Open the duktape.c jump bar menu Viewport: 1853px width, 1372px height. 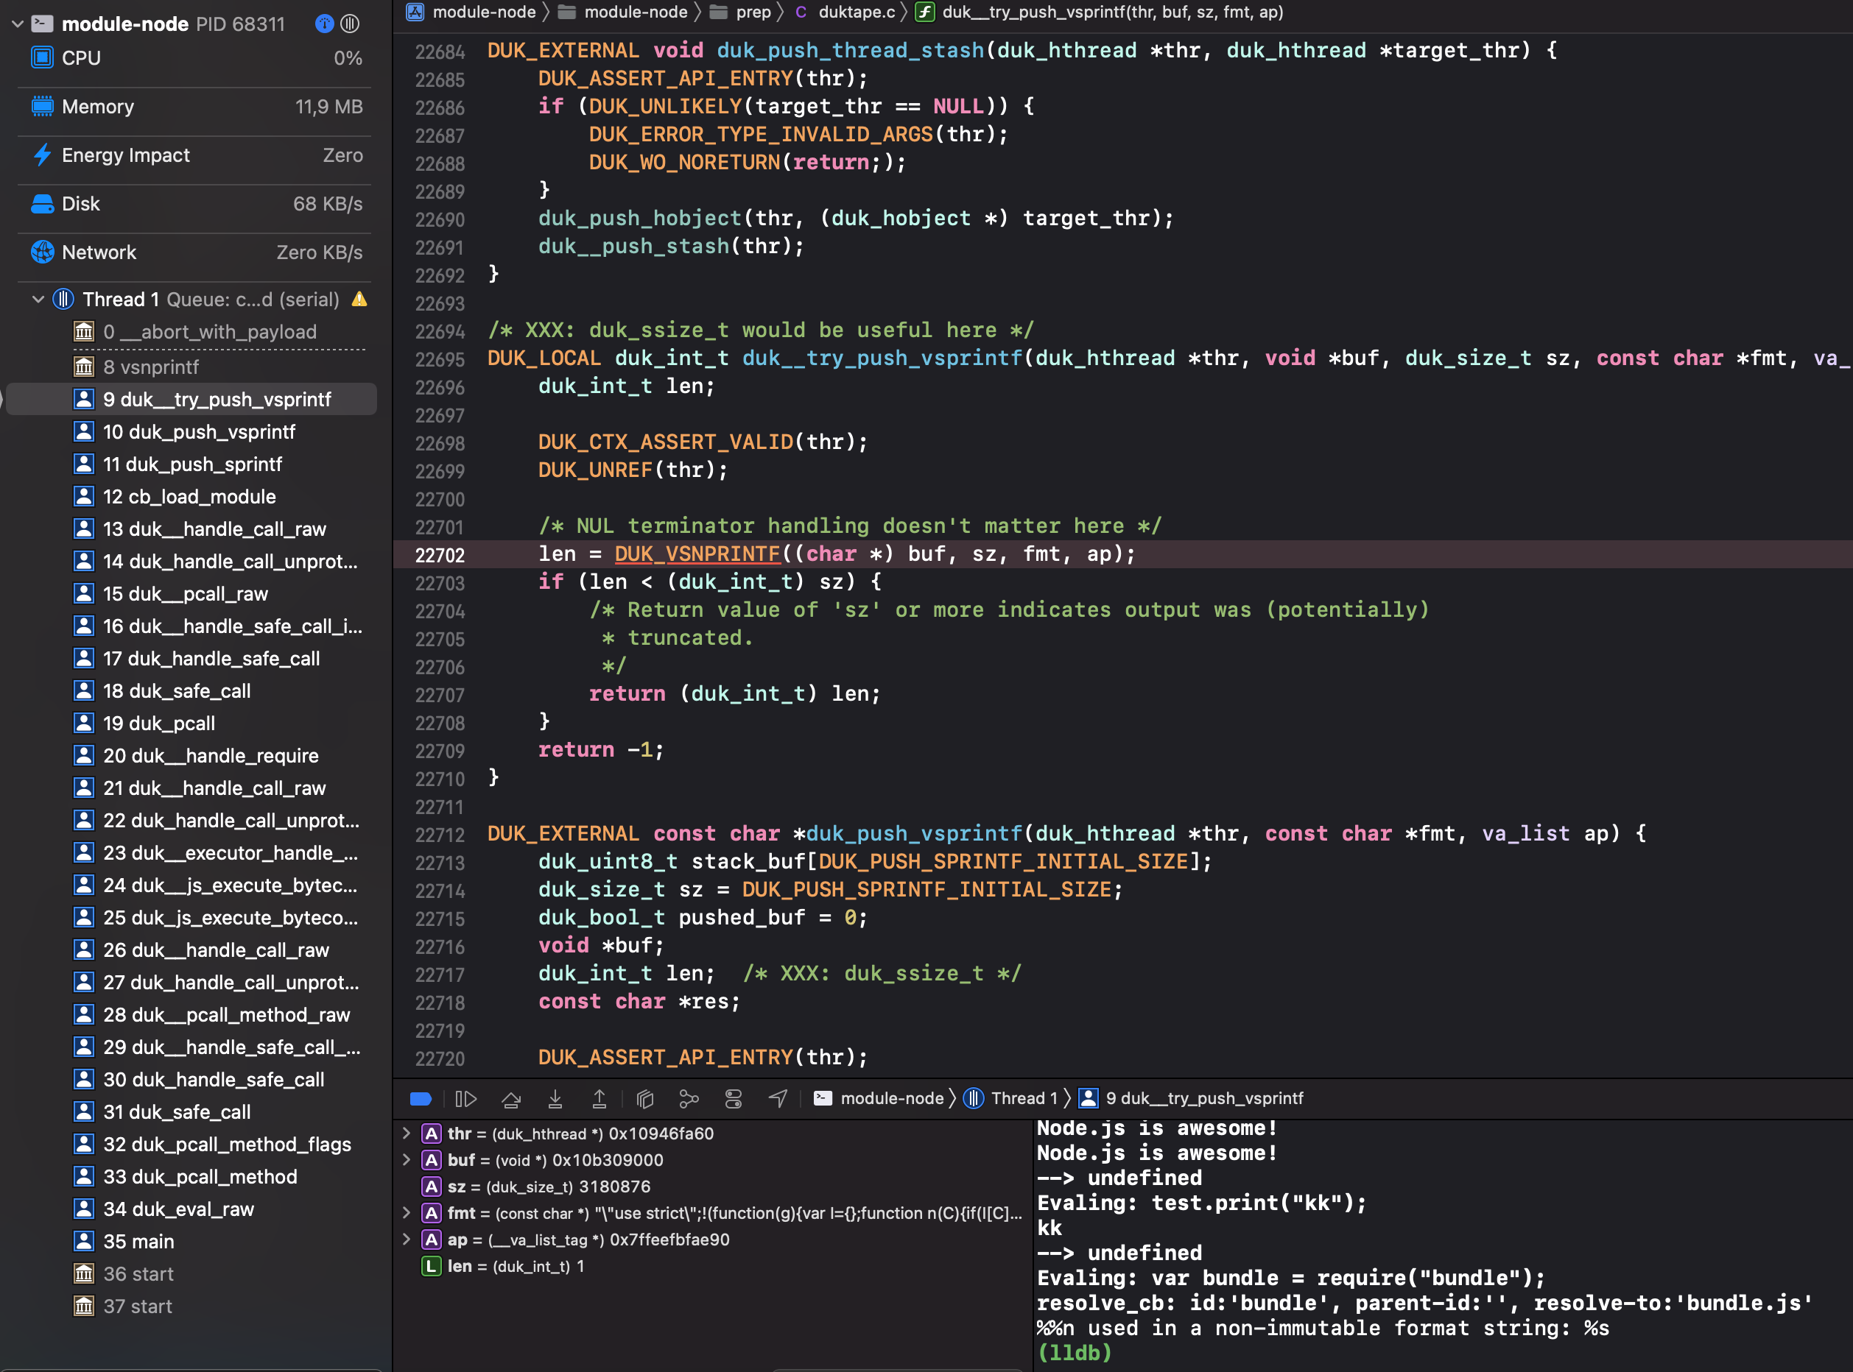(x=856, y=13)
